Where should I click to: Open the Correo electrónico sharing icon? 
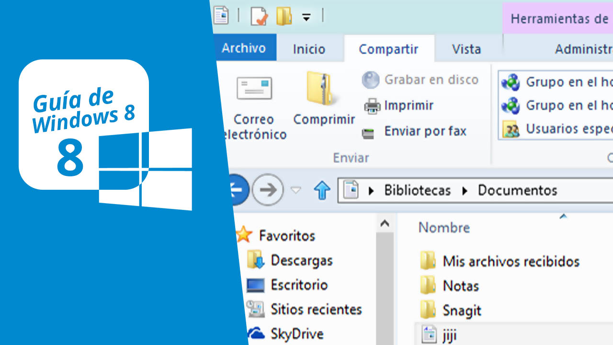coord(254,88)
